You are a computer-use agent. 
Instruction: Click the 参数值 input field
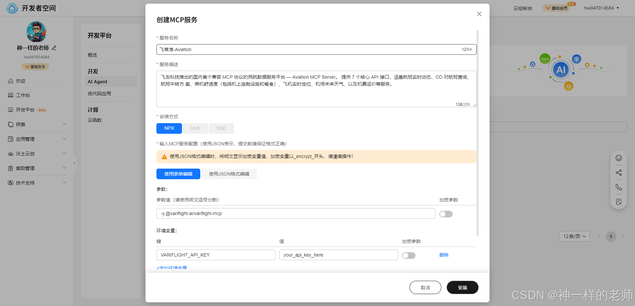tap(296, 213)
